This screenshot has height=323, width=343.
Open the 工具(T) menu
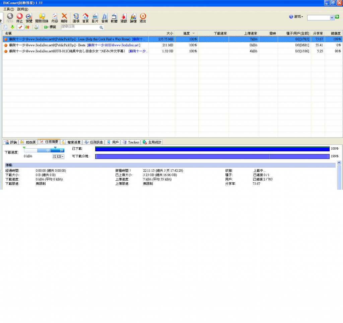(9, 9)
